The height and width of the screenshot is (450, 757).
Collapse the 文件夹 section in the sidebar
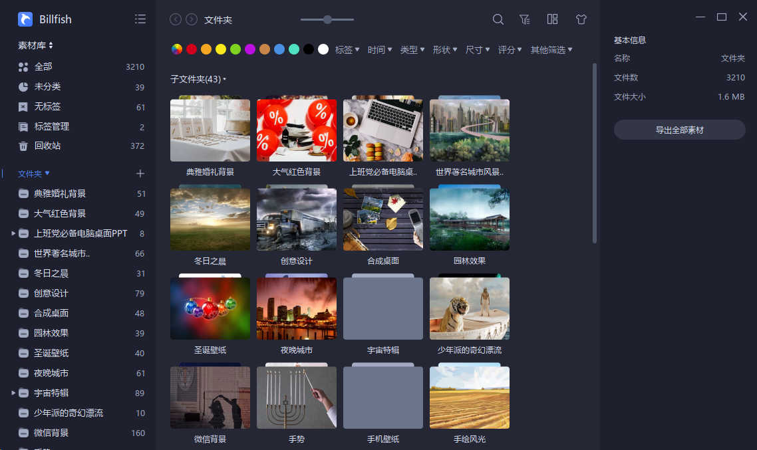(34, 173)
